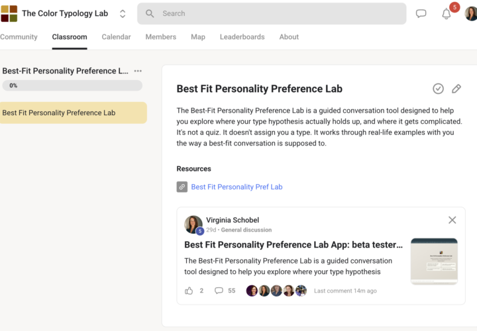
Task: Open the chat messages icon
Action: 421,14
